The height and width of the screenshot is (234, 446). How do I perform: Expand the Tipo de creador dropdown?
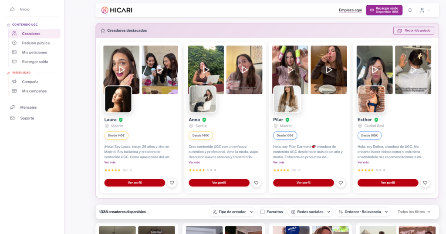click(232, 212)
